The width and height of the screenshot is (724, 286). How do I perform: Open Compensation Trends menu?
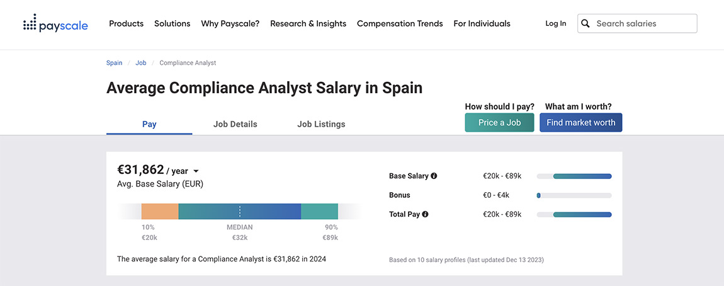pos(400,23)
